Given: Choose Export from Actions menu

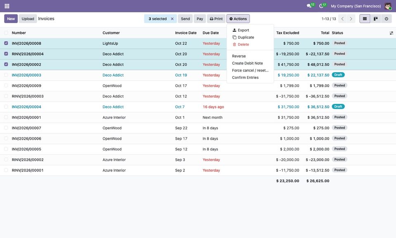Looking at the screenshot, I should coord(250,30).
